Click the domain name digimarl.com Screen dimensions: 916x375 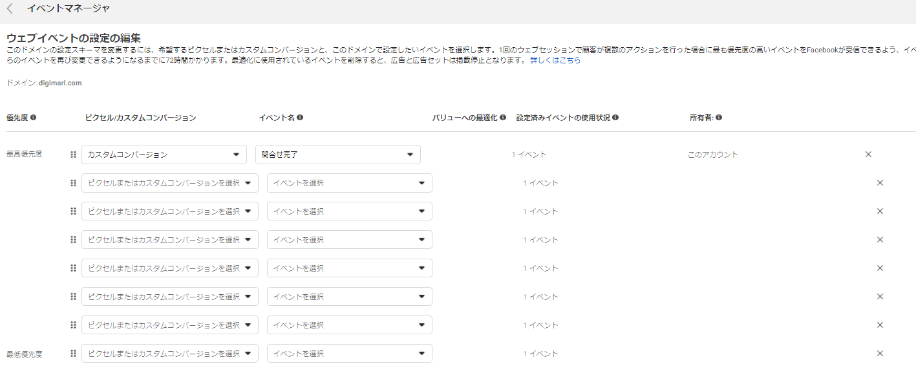point(59,83)
